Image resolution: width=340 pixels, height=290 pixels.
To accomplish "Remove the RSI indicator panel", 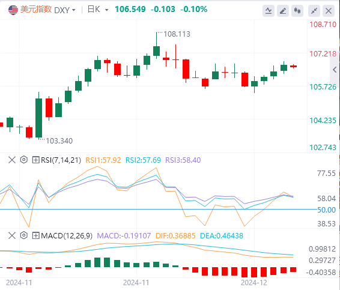I will [x=12, y=160].
